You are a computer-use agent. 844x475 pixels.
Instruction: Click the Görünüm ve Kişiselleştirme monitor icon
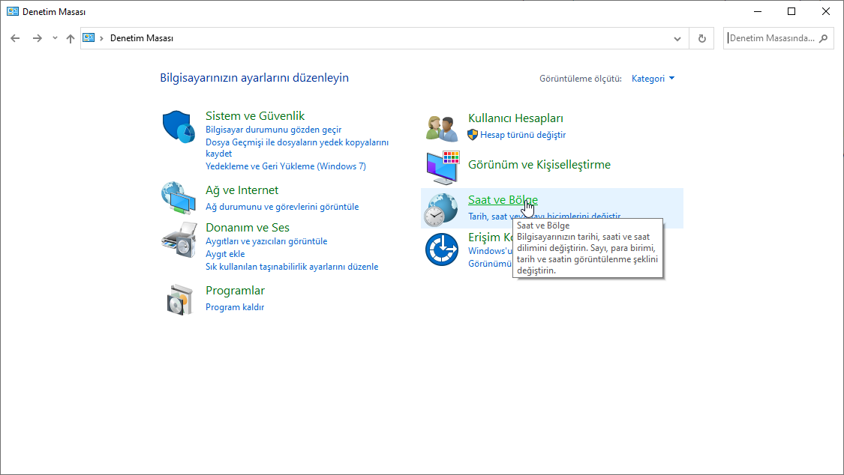(x=441, y=167)
